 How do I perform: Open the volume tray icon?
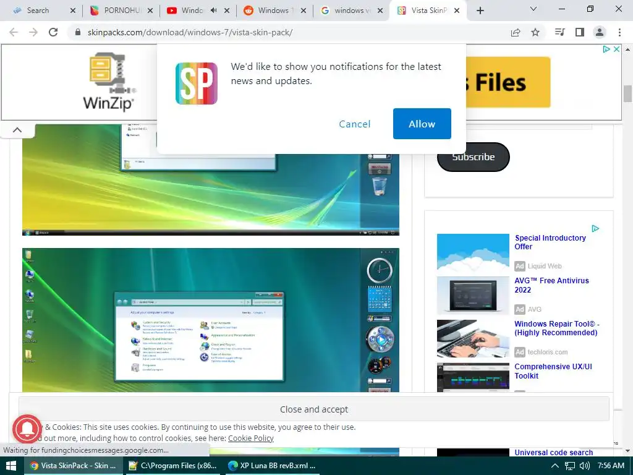tap(585, 466)
